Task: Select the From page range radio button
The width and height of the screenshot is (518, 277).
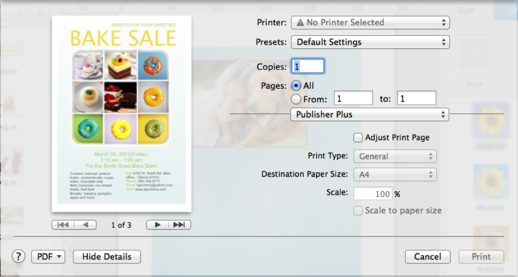Action: point(296,99)
